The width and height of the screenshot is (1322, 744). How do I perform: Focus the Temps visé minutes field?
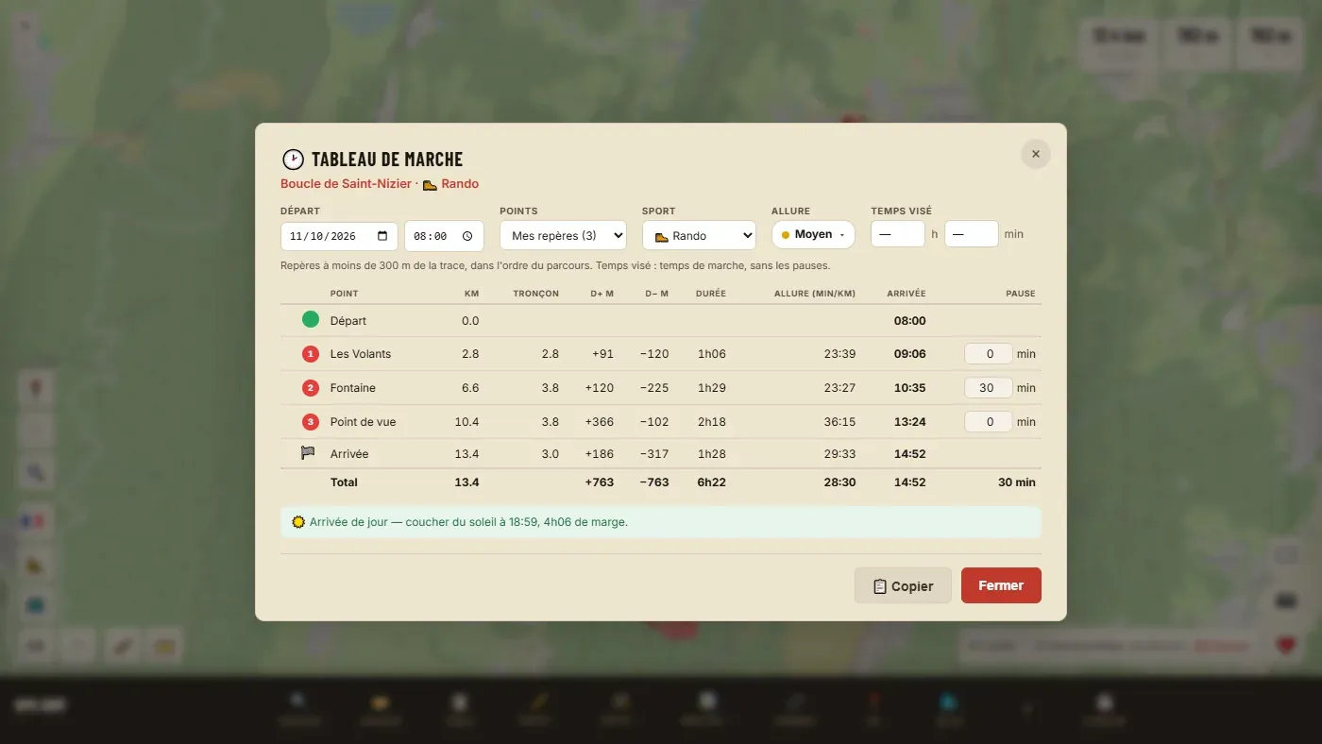coord(971,233)
